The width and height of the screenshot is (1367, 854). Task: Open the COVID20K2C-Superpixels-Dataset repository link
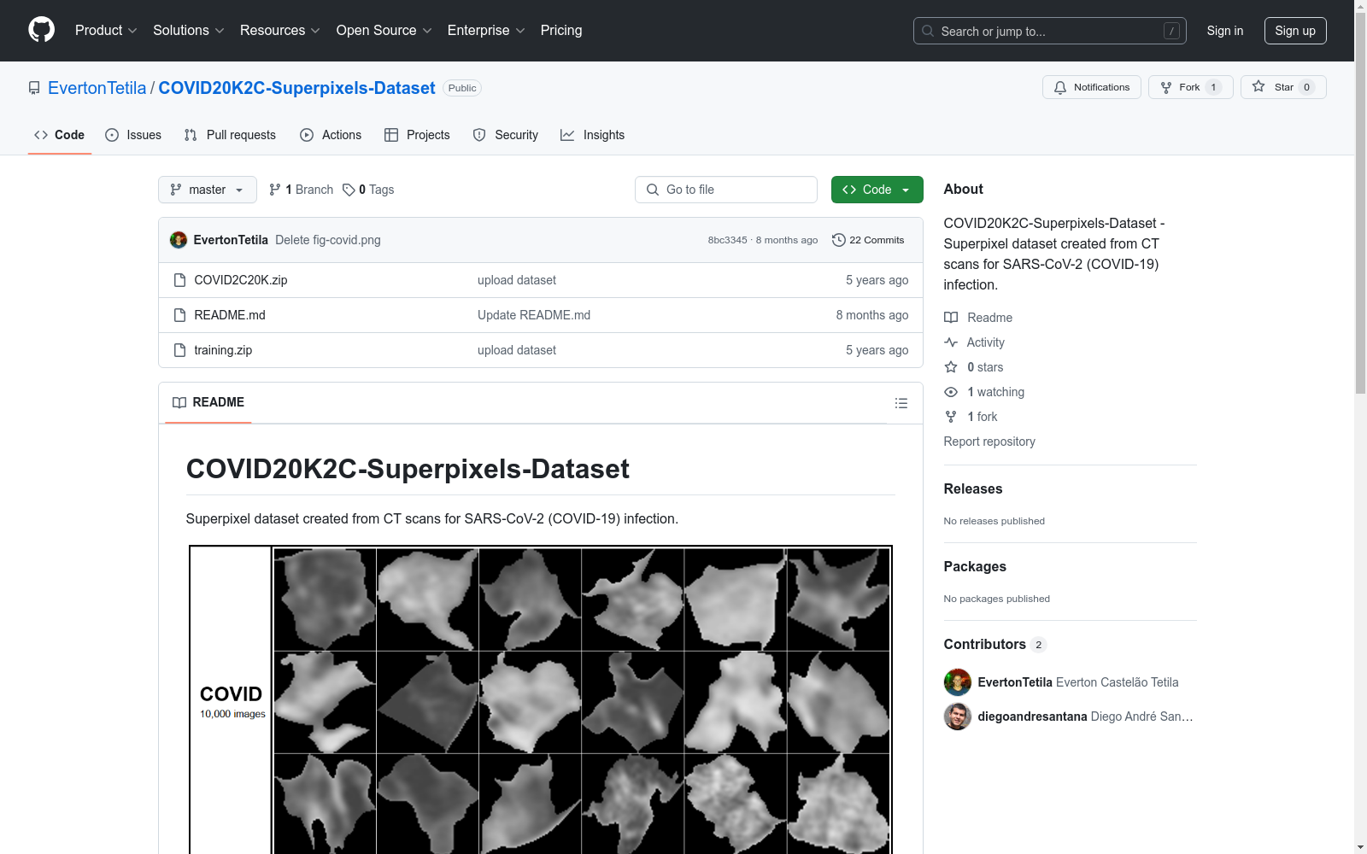pos(296,88)
